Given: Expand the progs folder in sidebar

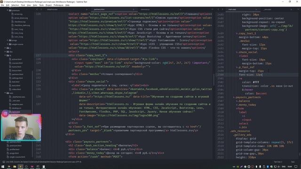Looking at the screenshot, I should pyautogui.click(x=8, y=40).
